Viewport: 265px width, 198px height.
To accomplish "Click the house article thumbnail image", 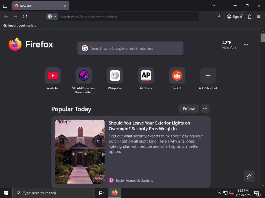I will click(80, 152).
